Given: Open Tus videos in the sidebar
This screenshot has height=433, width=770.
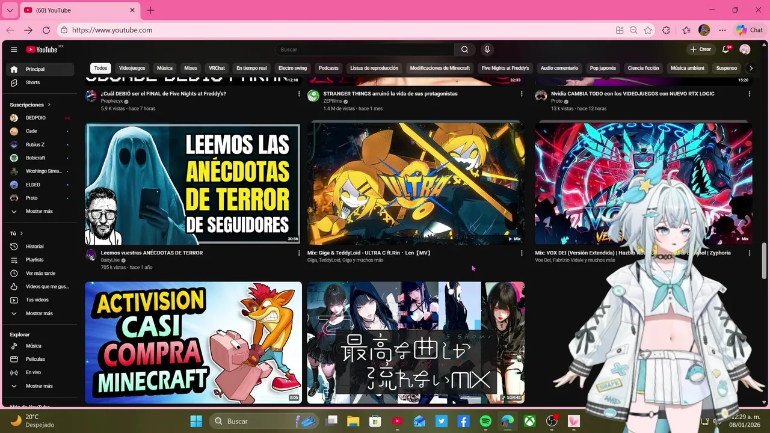Looking at the screenshot, I should (x=40, y=299).
